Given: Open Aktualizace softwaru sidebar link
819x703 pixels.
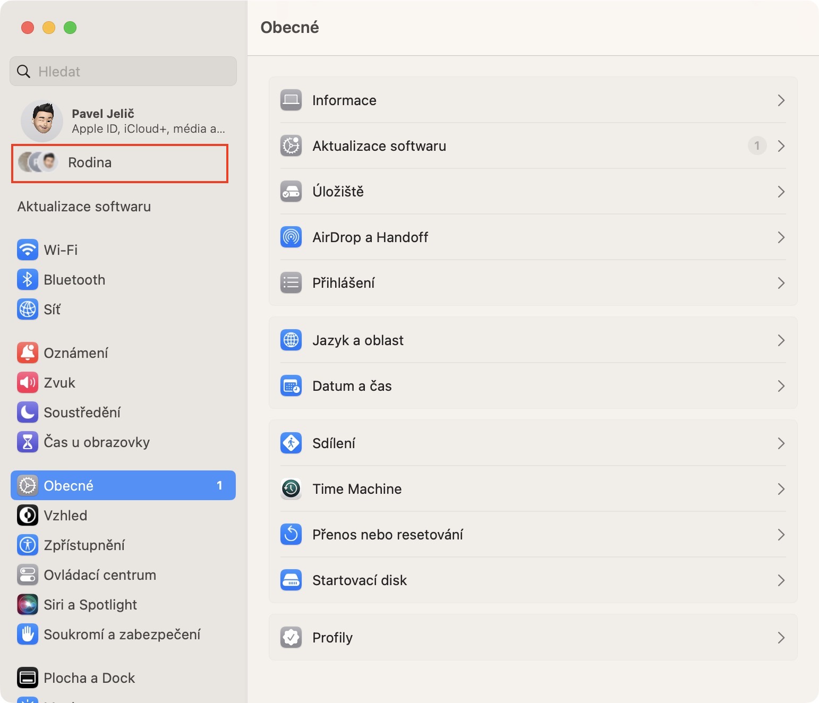Looking at the screenshot, I should tap(84, 207).
